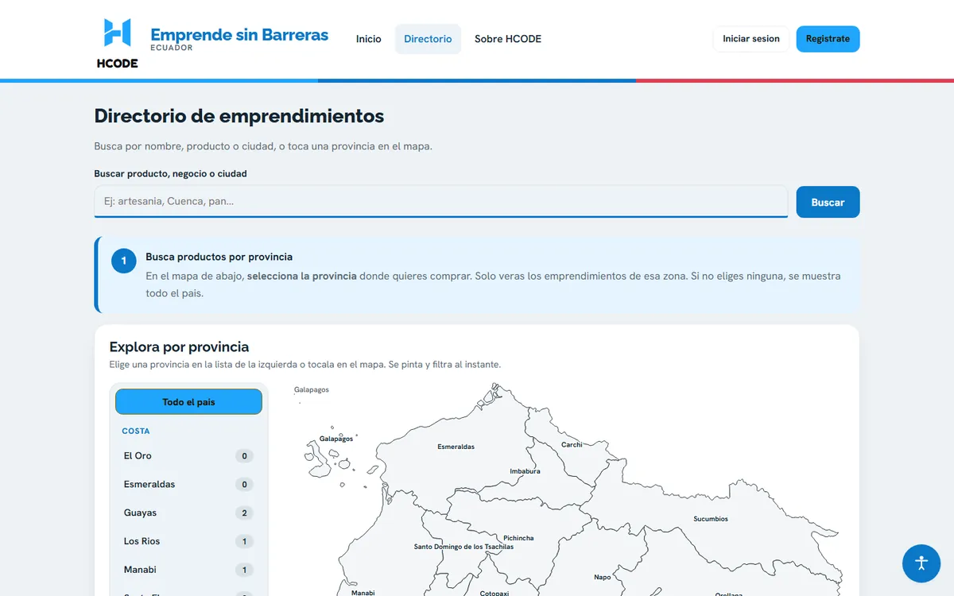The image size is (954, 596).
Task: Select Imbabura province on the map
Action: (525, 471)
